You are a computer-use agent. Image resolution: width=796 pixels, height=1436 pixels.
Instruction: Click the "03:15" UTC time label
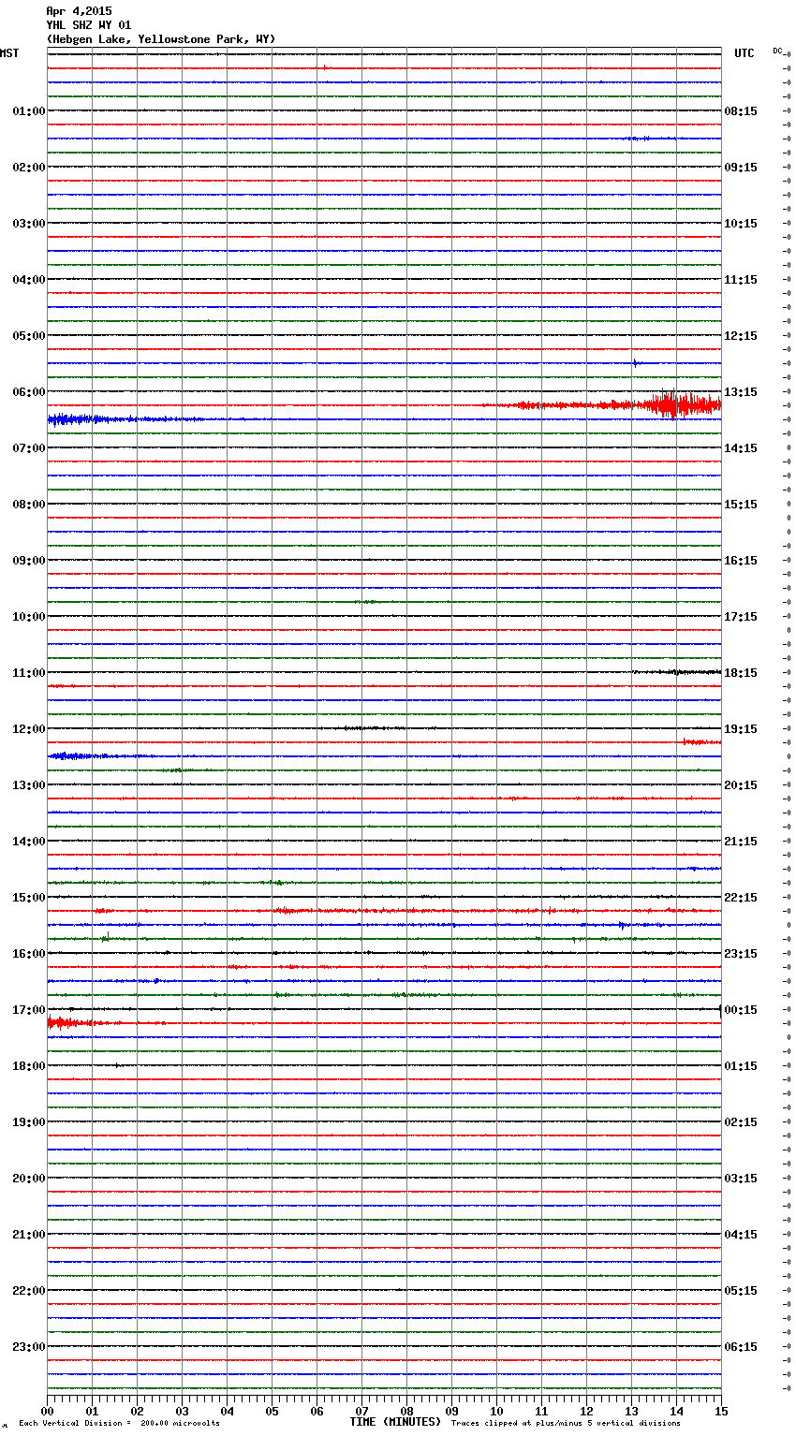(x=741, y=1179)
